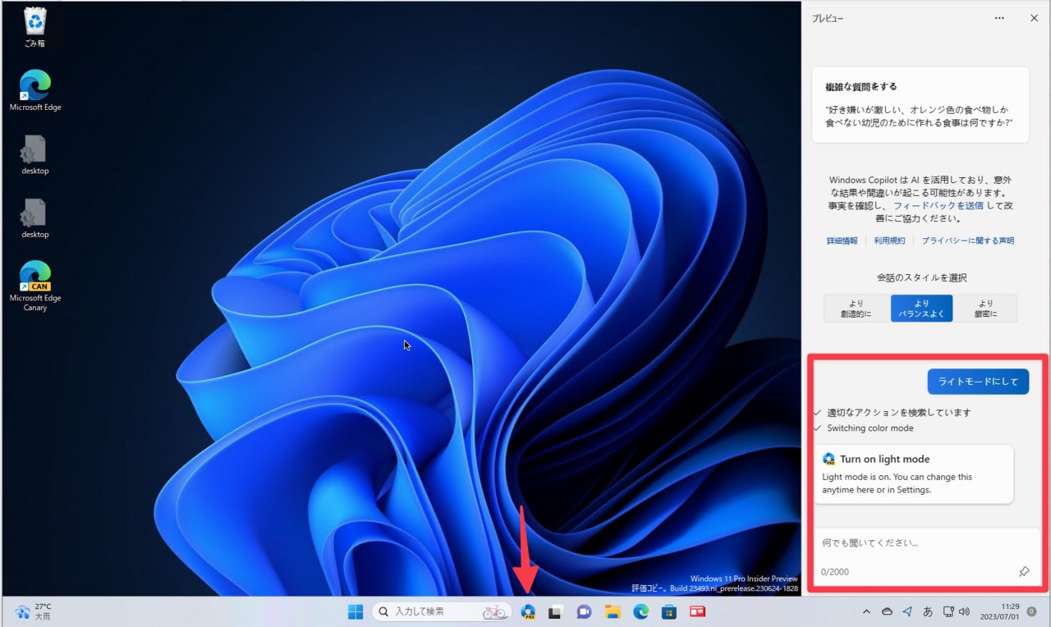Launch Microsoft Edge from the taskbar
The image size is (1051, 627).
pyautogui.click(x=640, y=611)
